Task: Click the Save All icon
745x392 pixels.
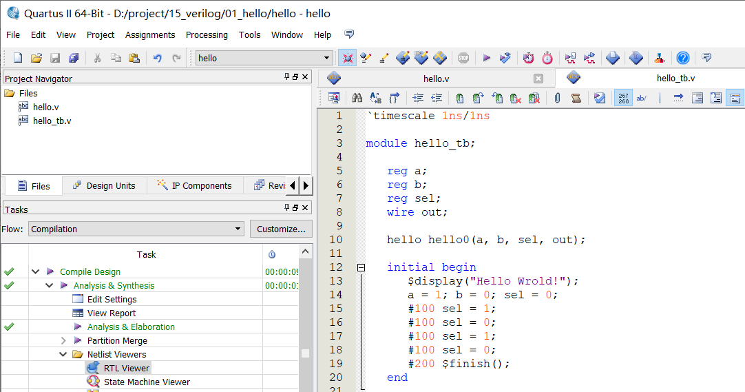Action: (x=74, y=58)
